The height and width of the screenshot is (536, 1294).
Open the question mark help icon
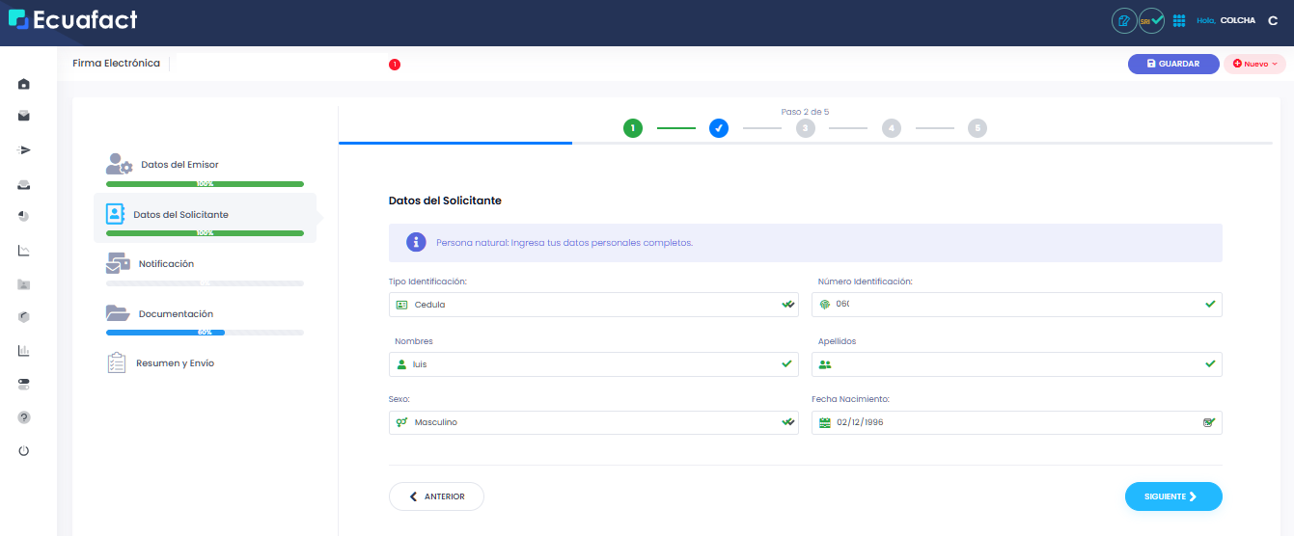24,417
